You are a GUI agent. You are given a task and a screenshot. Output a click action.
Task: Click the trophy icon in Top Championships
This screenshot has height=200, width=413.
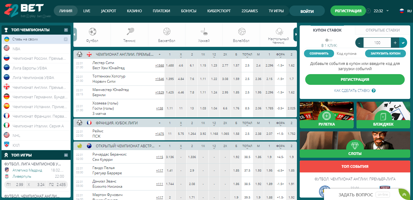click(x=6, y=30)
